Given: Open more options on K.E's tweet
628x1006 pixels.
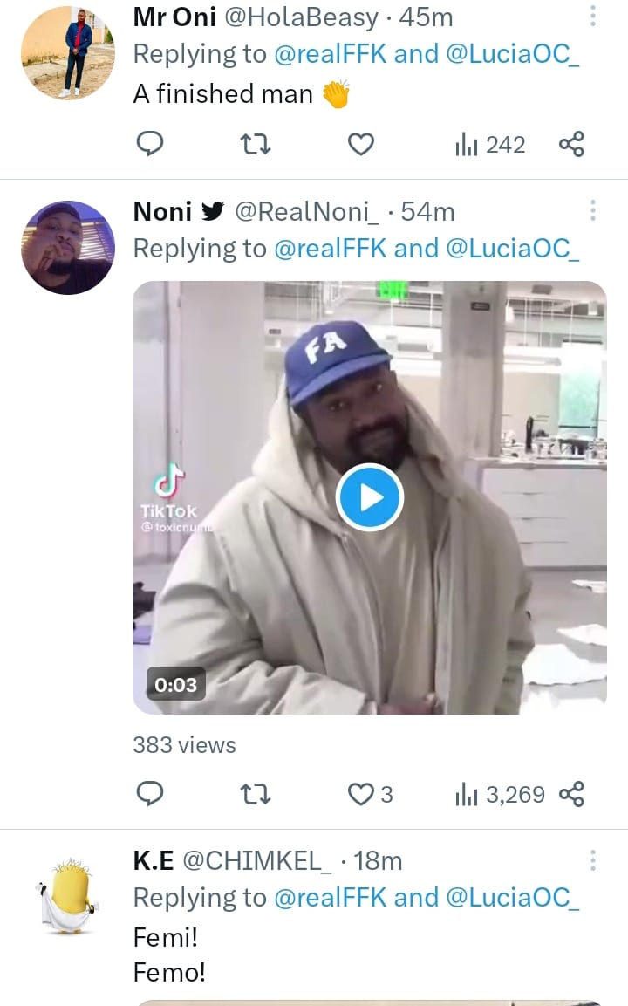Looking at the screenshot, I should tap(593, 861).
